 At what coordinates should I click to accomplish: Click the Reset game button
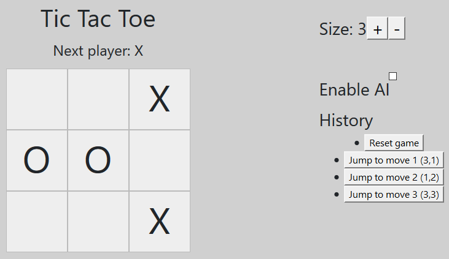(x=394, y=143)
